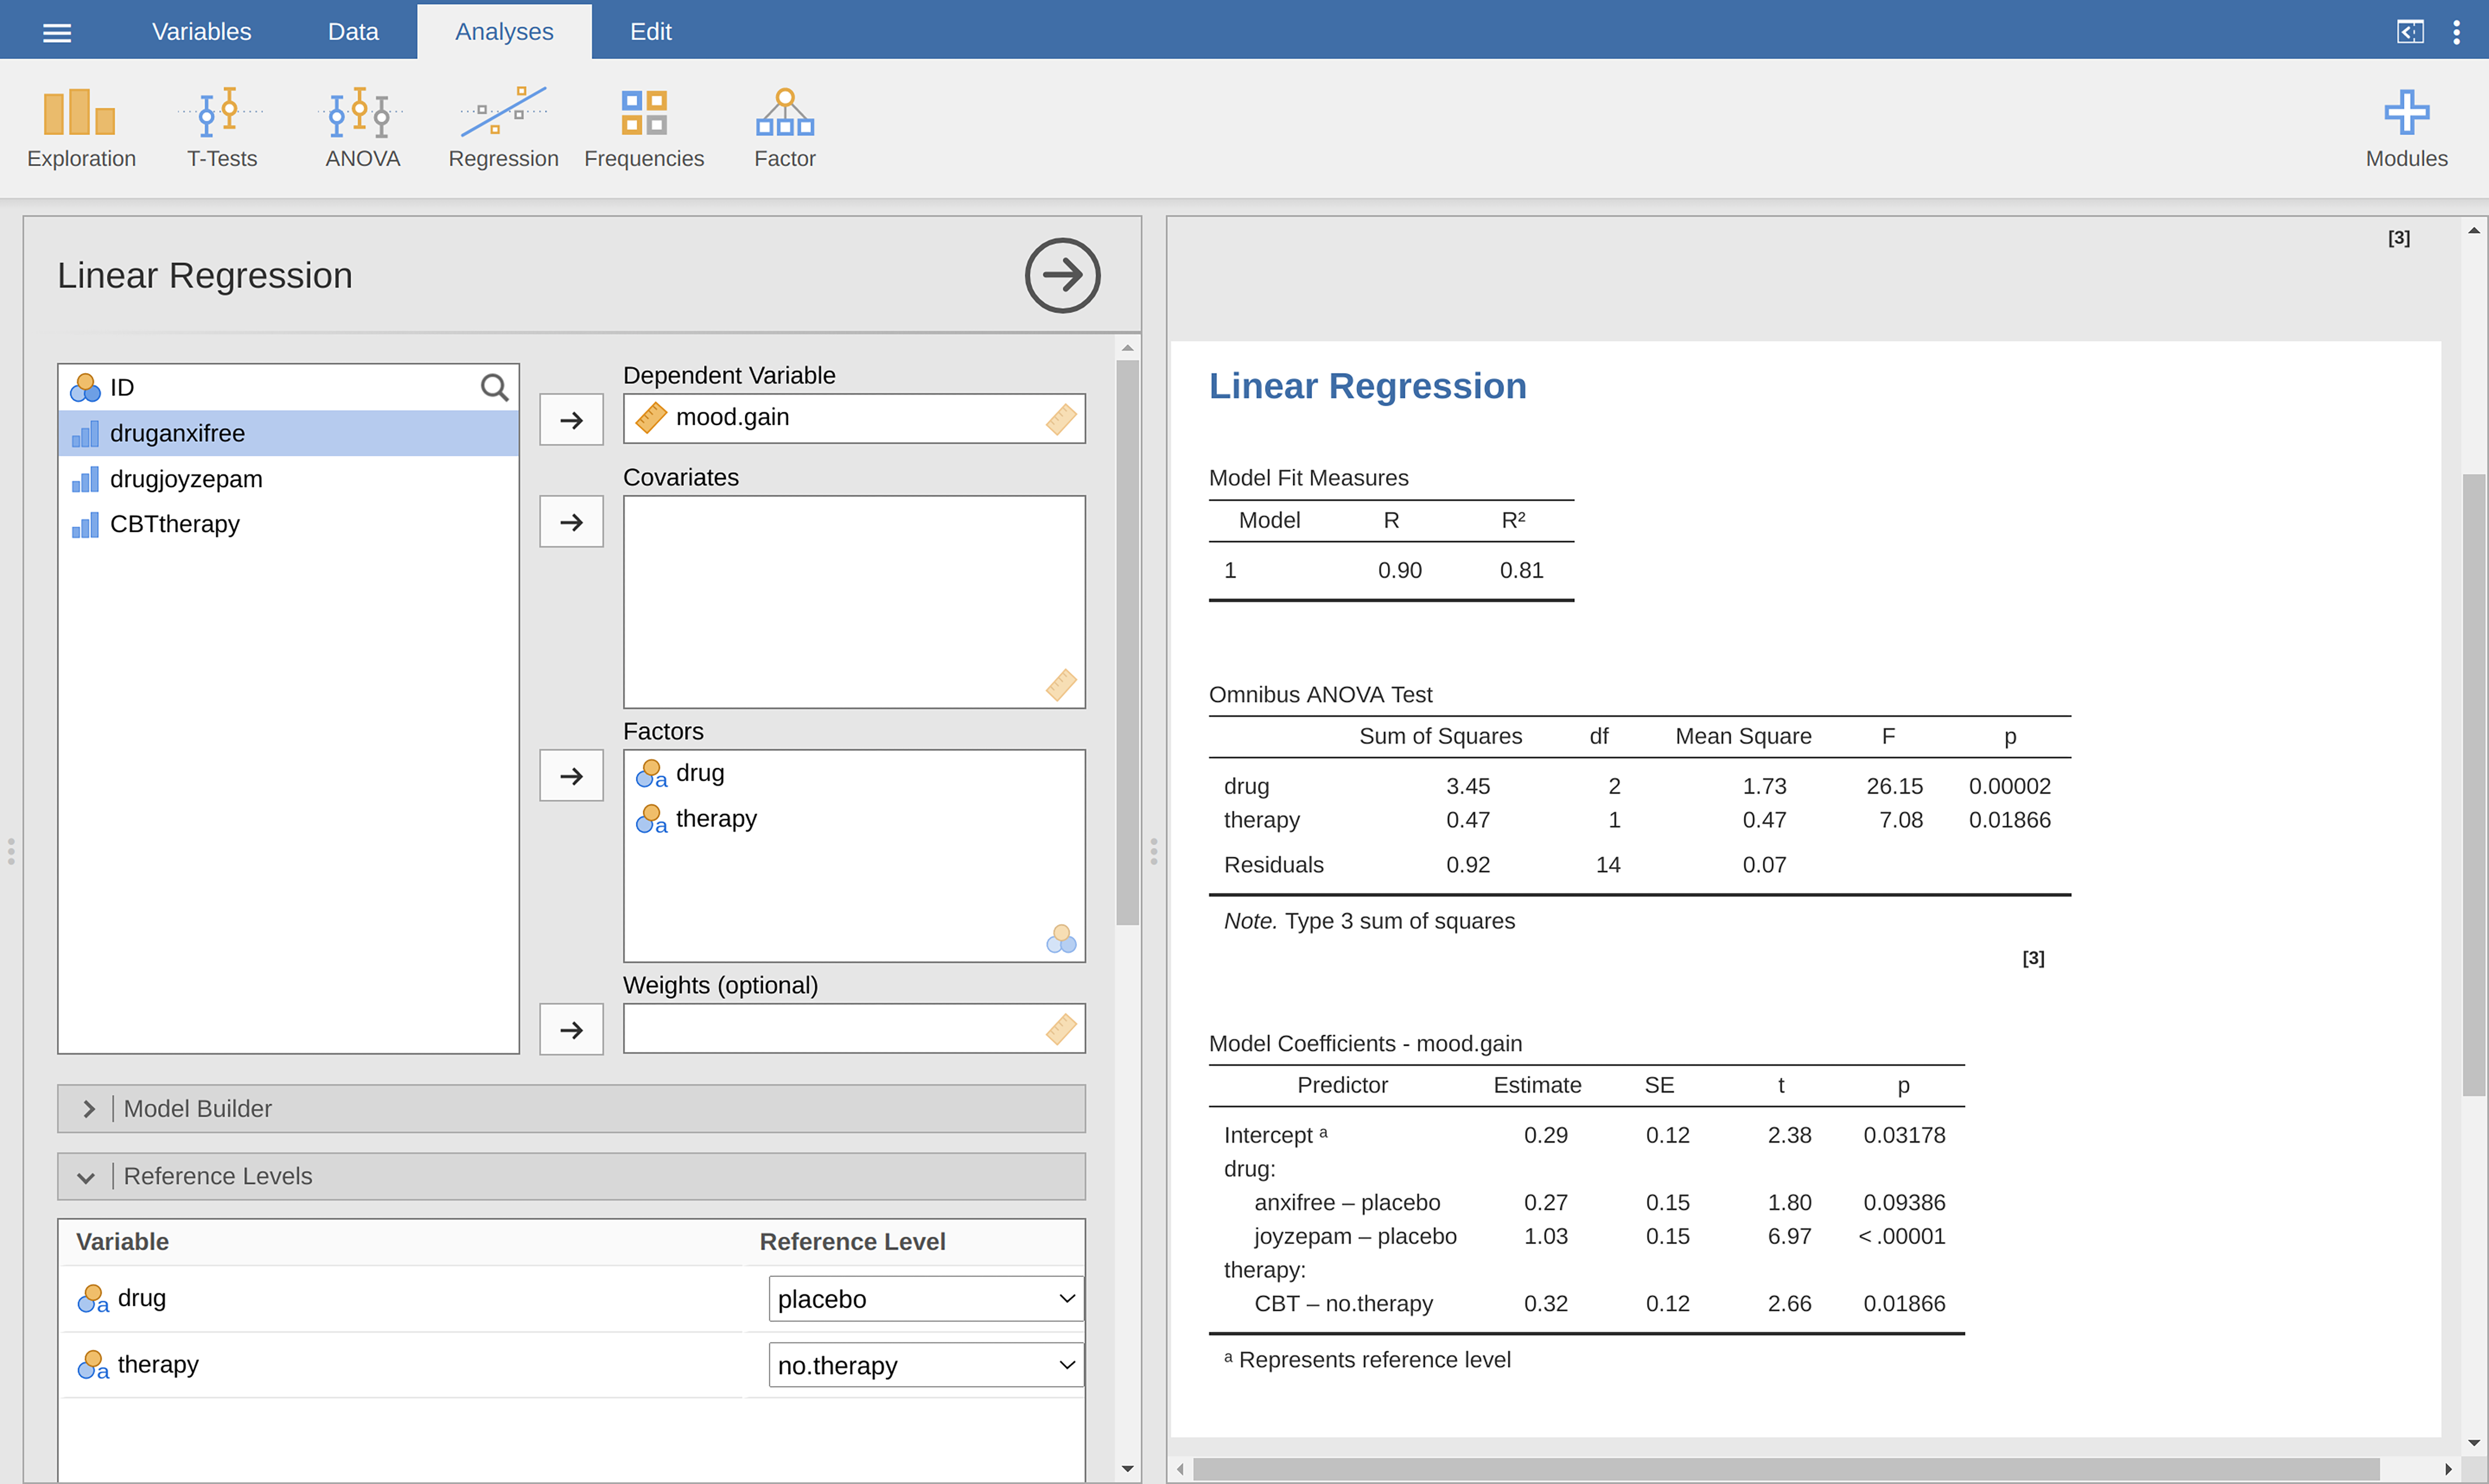Click the nominal hint icon in Factors box
2489x1484 pixels.
pos(1061,938)
